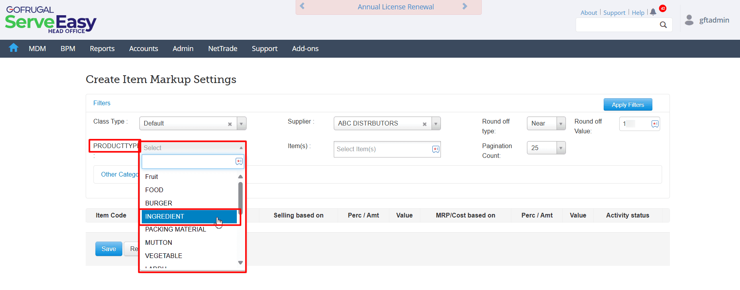This screenshot has width=740, height=290.
Task: Click the Save button
Action: coord(109,249)
